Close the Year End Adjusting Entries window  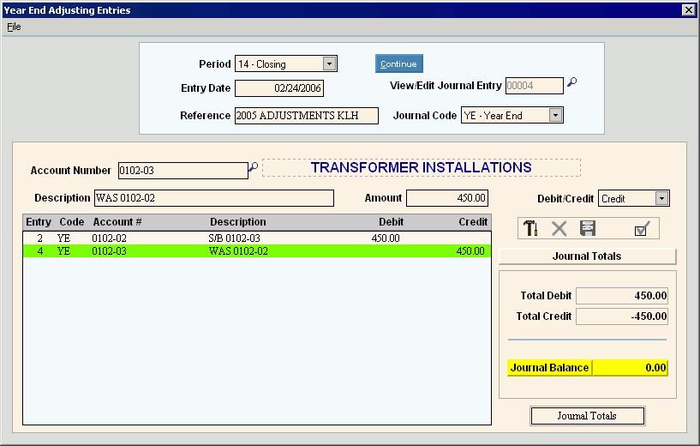[688, 9]
